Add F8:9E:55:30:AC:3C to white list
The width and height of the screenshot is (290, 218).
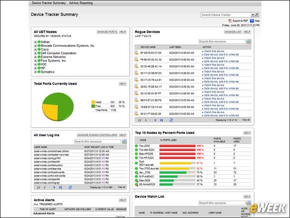pos(222,61)
